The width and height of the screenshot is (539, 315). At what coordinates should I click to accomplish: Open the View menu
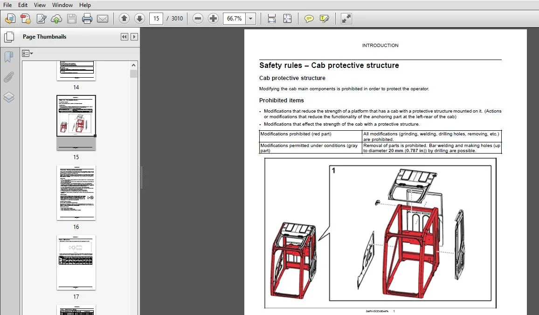point(40,5)
